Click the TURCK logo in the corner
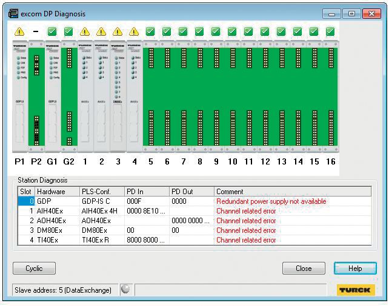389x306 pixels. coord(354,290)
